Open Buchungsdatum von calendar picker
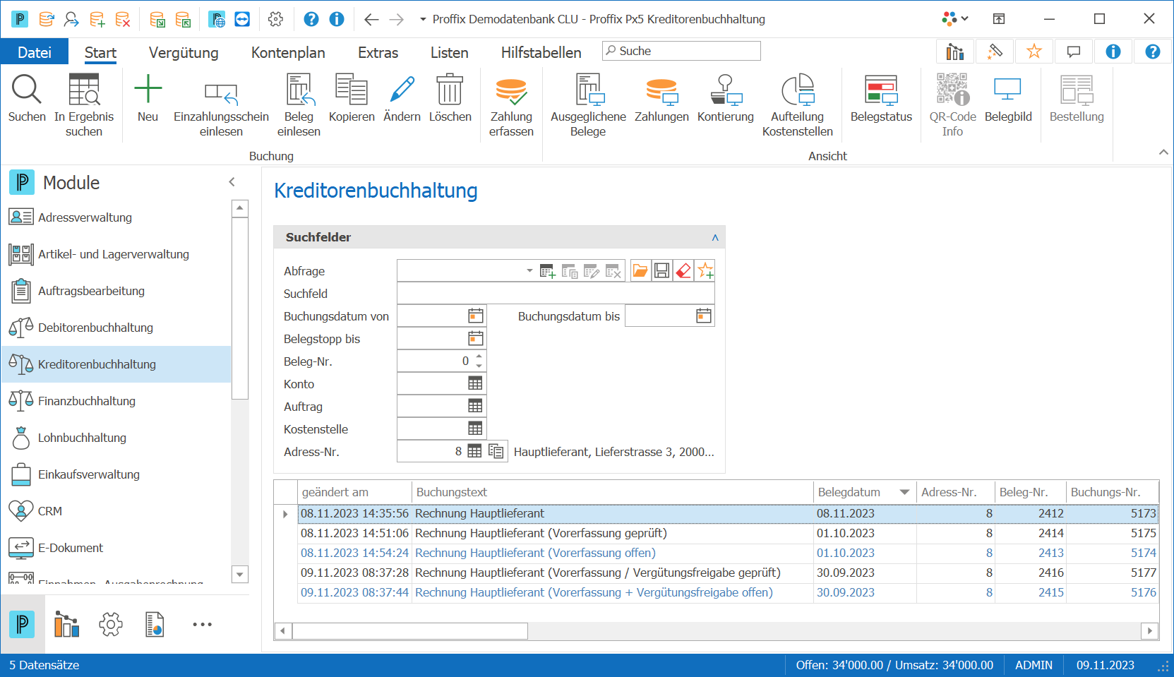This screenshot has width=1174, height=677. [x=476, y=316]
